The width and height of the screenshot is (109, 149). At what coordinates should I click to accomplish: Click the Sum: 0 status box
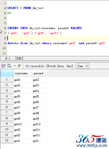pos(83,66)
